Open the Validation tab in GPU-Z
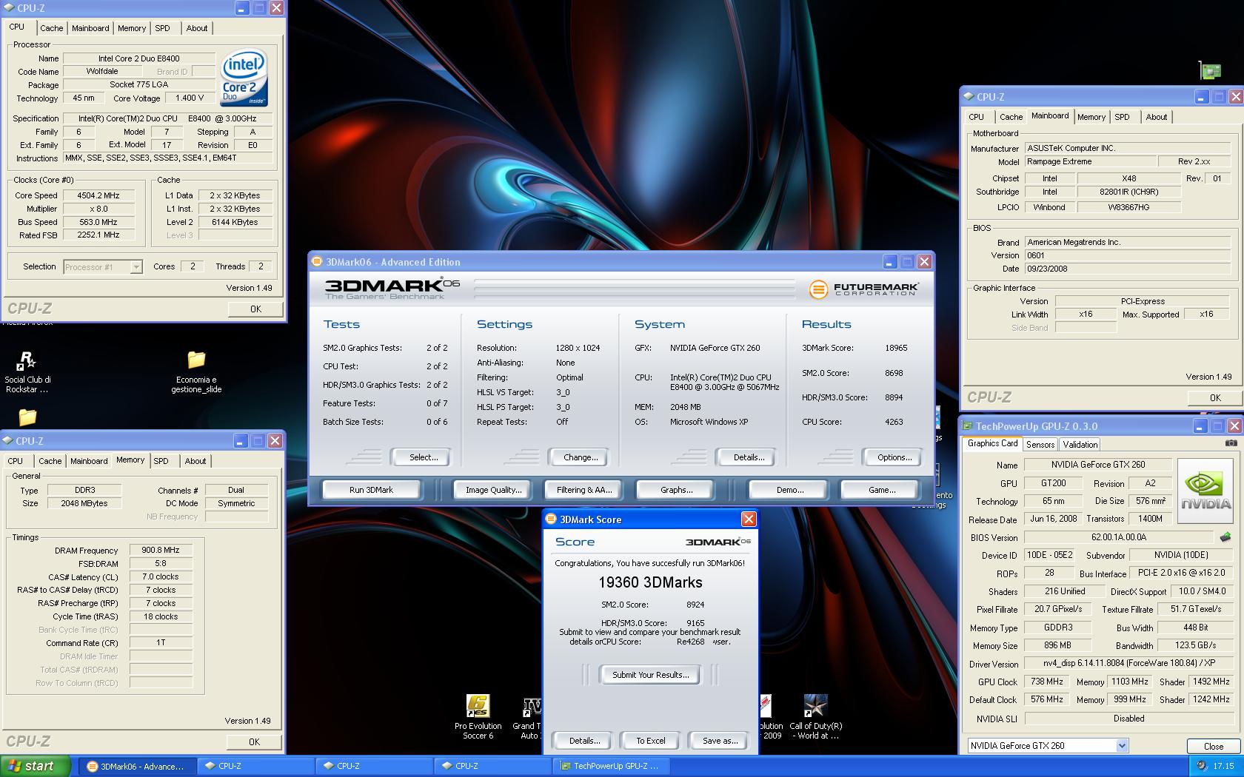Viewport: 1244px width, 777px height. tap(1080, 444)
